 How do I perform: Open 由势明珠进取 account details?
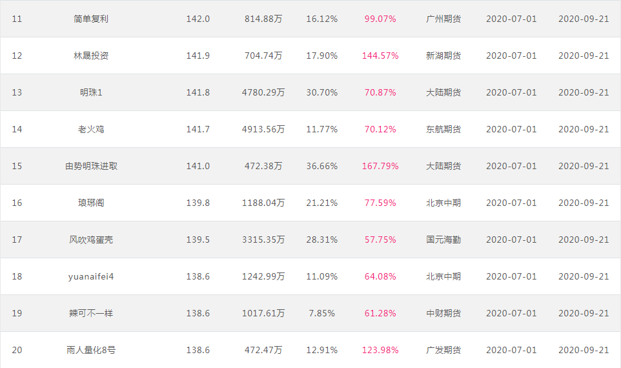coord(91,166)
